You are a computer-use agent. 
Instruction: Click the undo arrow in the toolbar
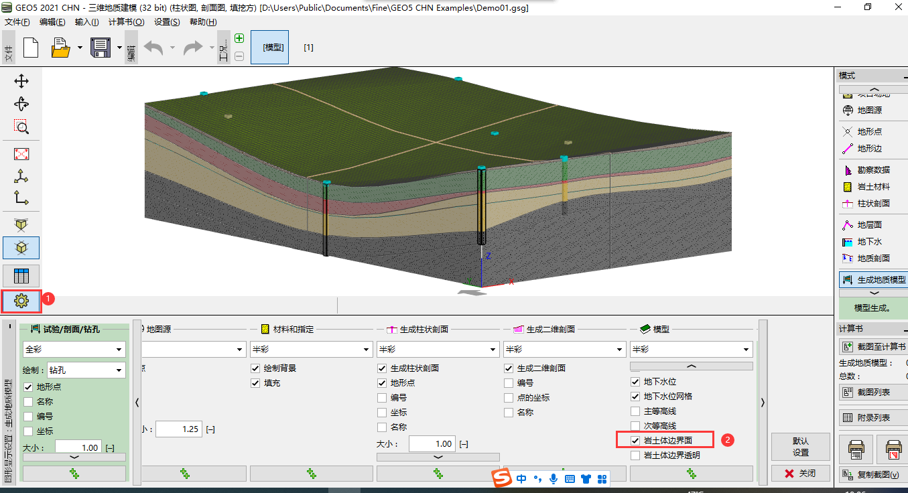pyautogui.click(x=153, y=48)
